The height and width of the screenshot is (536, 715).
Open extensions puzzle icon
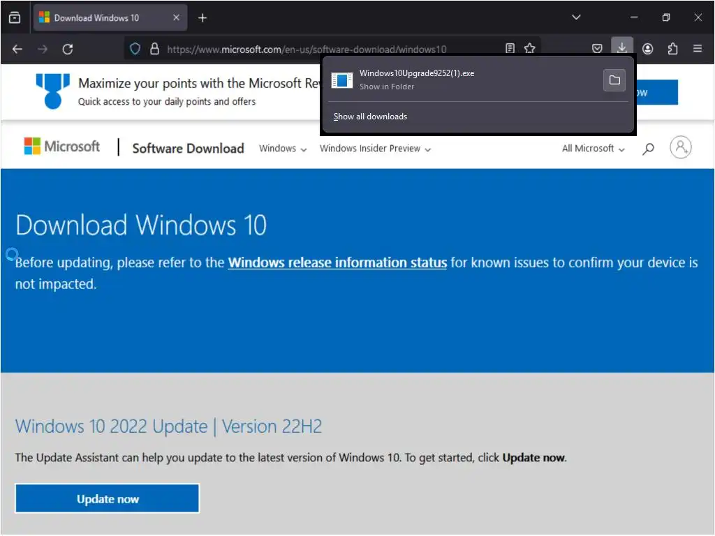pos(672,48)
